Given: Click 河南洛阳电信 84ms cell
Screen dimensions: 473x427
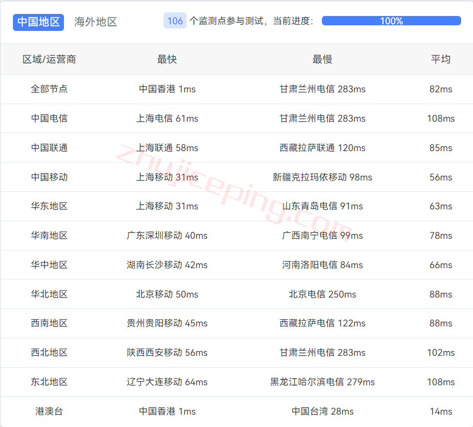Looking at the screenshot, I should [x=322, y=265].
